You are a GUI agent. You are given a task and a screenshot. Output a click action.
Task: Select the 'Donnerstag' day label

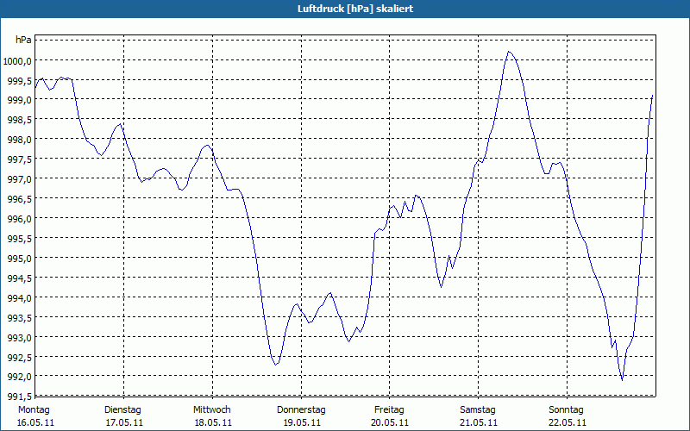pyautogui.click(x=301, y=410)
